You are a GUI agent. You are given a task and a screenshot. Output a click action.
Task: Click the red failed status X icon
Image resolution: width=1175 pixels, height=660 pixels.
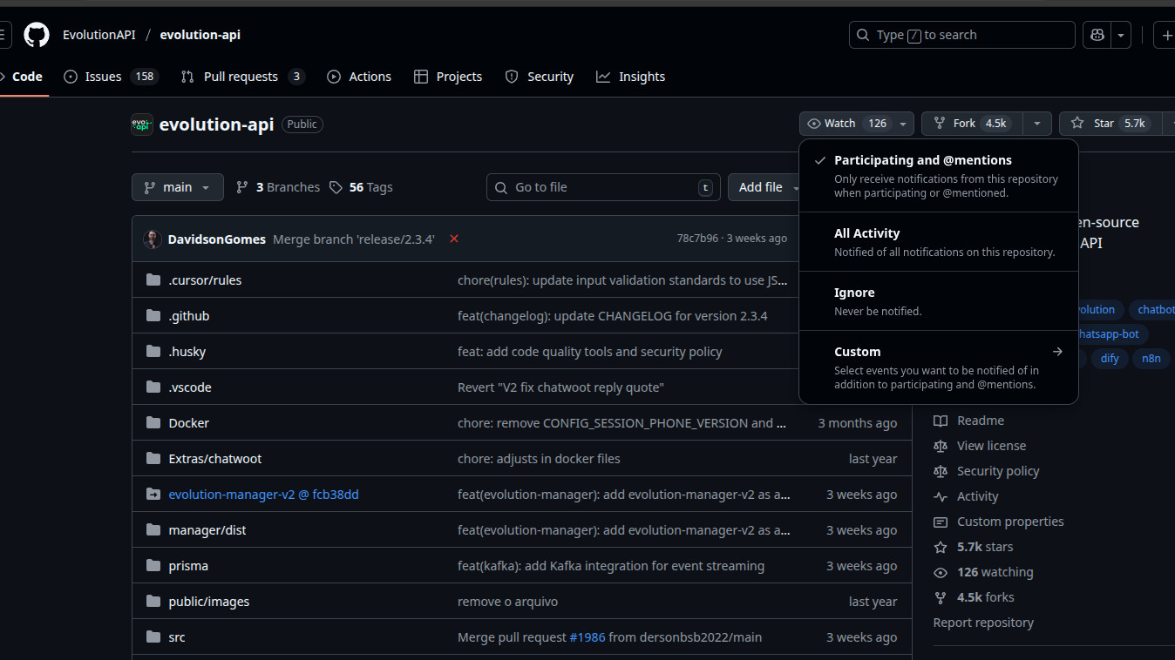pos(454,239)
